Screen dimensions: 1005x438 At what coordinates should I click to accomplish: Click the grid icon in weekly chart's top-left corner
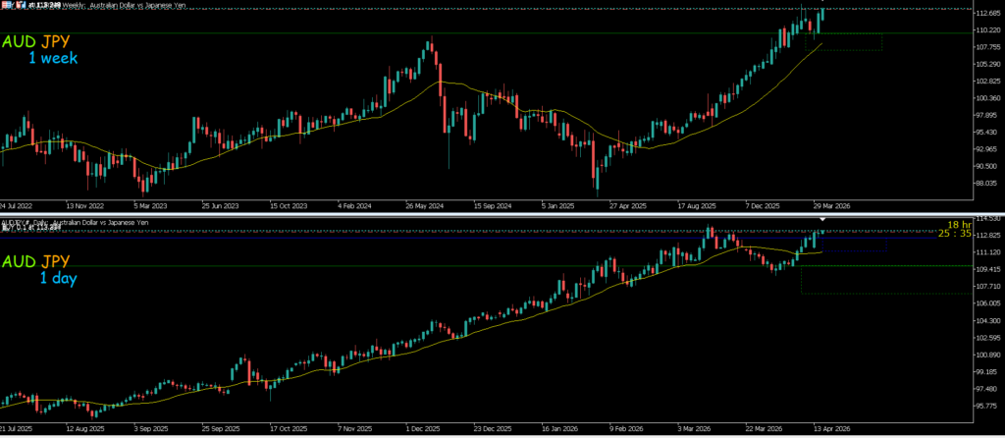[4, 5]
